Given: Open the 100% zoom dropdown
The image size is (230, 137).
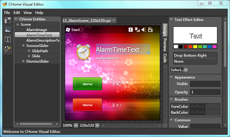Looking at the screenshot, I should (x=76, y=125).
